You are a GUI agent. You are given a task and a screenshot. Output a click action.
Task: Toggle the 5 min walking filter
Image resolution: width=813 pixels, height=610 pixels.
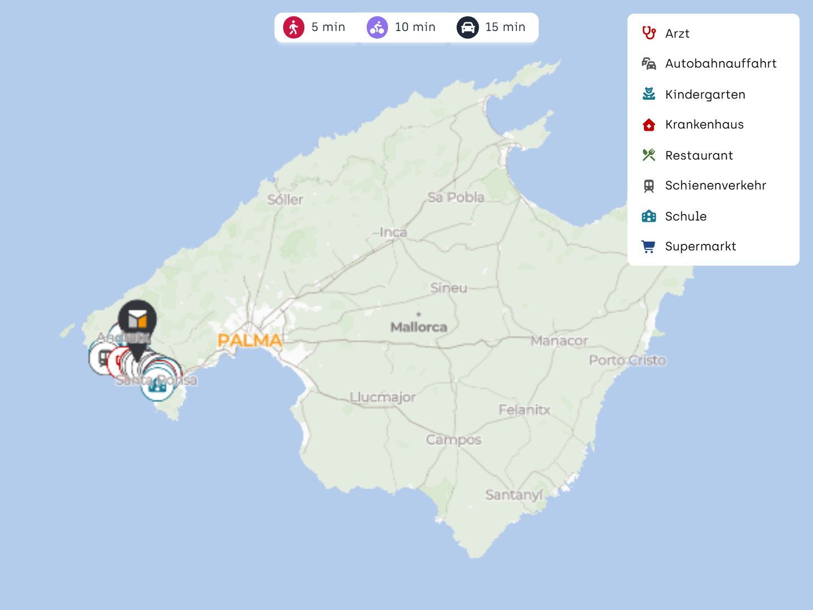click(x=314, y=27)
